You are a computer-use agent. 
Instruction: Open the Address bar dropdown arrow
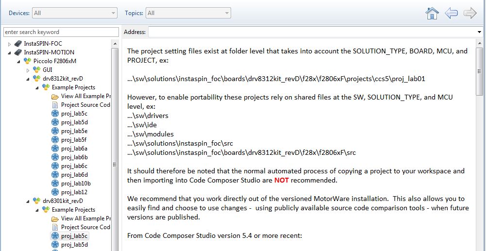[479, 32]
